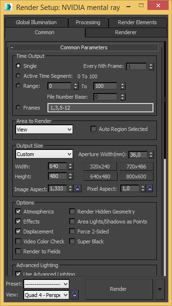Viewport: 172px width, 306px height.
Task: Switch to the Common tab
Action: (x=45, y=32)
